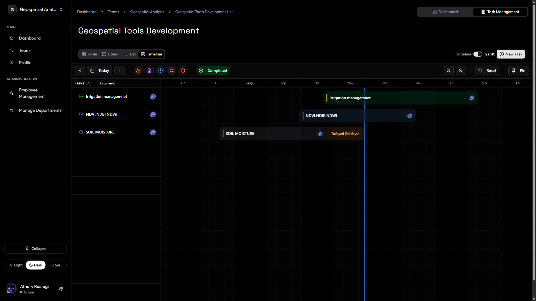Zoom in the timeline view
The height and width of the screenshot is (301, 536).
[x=461, y=71]
